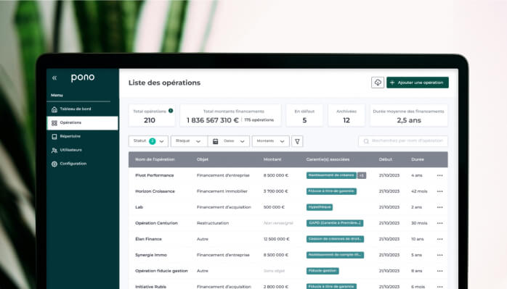
Task: Click the Garantie(s) associées column header
Action: point(328,159)
